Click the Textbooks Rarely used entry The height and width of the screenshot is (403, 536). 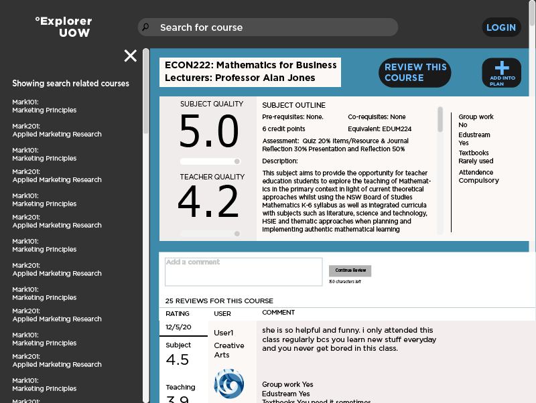[476, 157]
